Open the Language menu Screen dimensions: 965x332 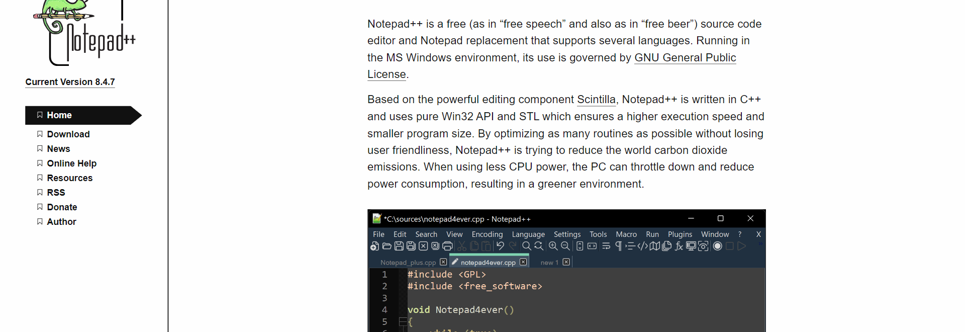pyautogui.click(x=528, y=234)
